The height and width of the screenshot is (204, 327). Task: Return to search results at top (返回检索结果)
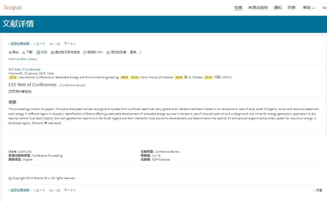pos(19,44)
